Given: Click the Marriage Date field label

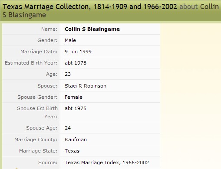Looking at the screenshot, I should click(39, 52).
